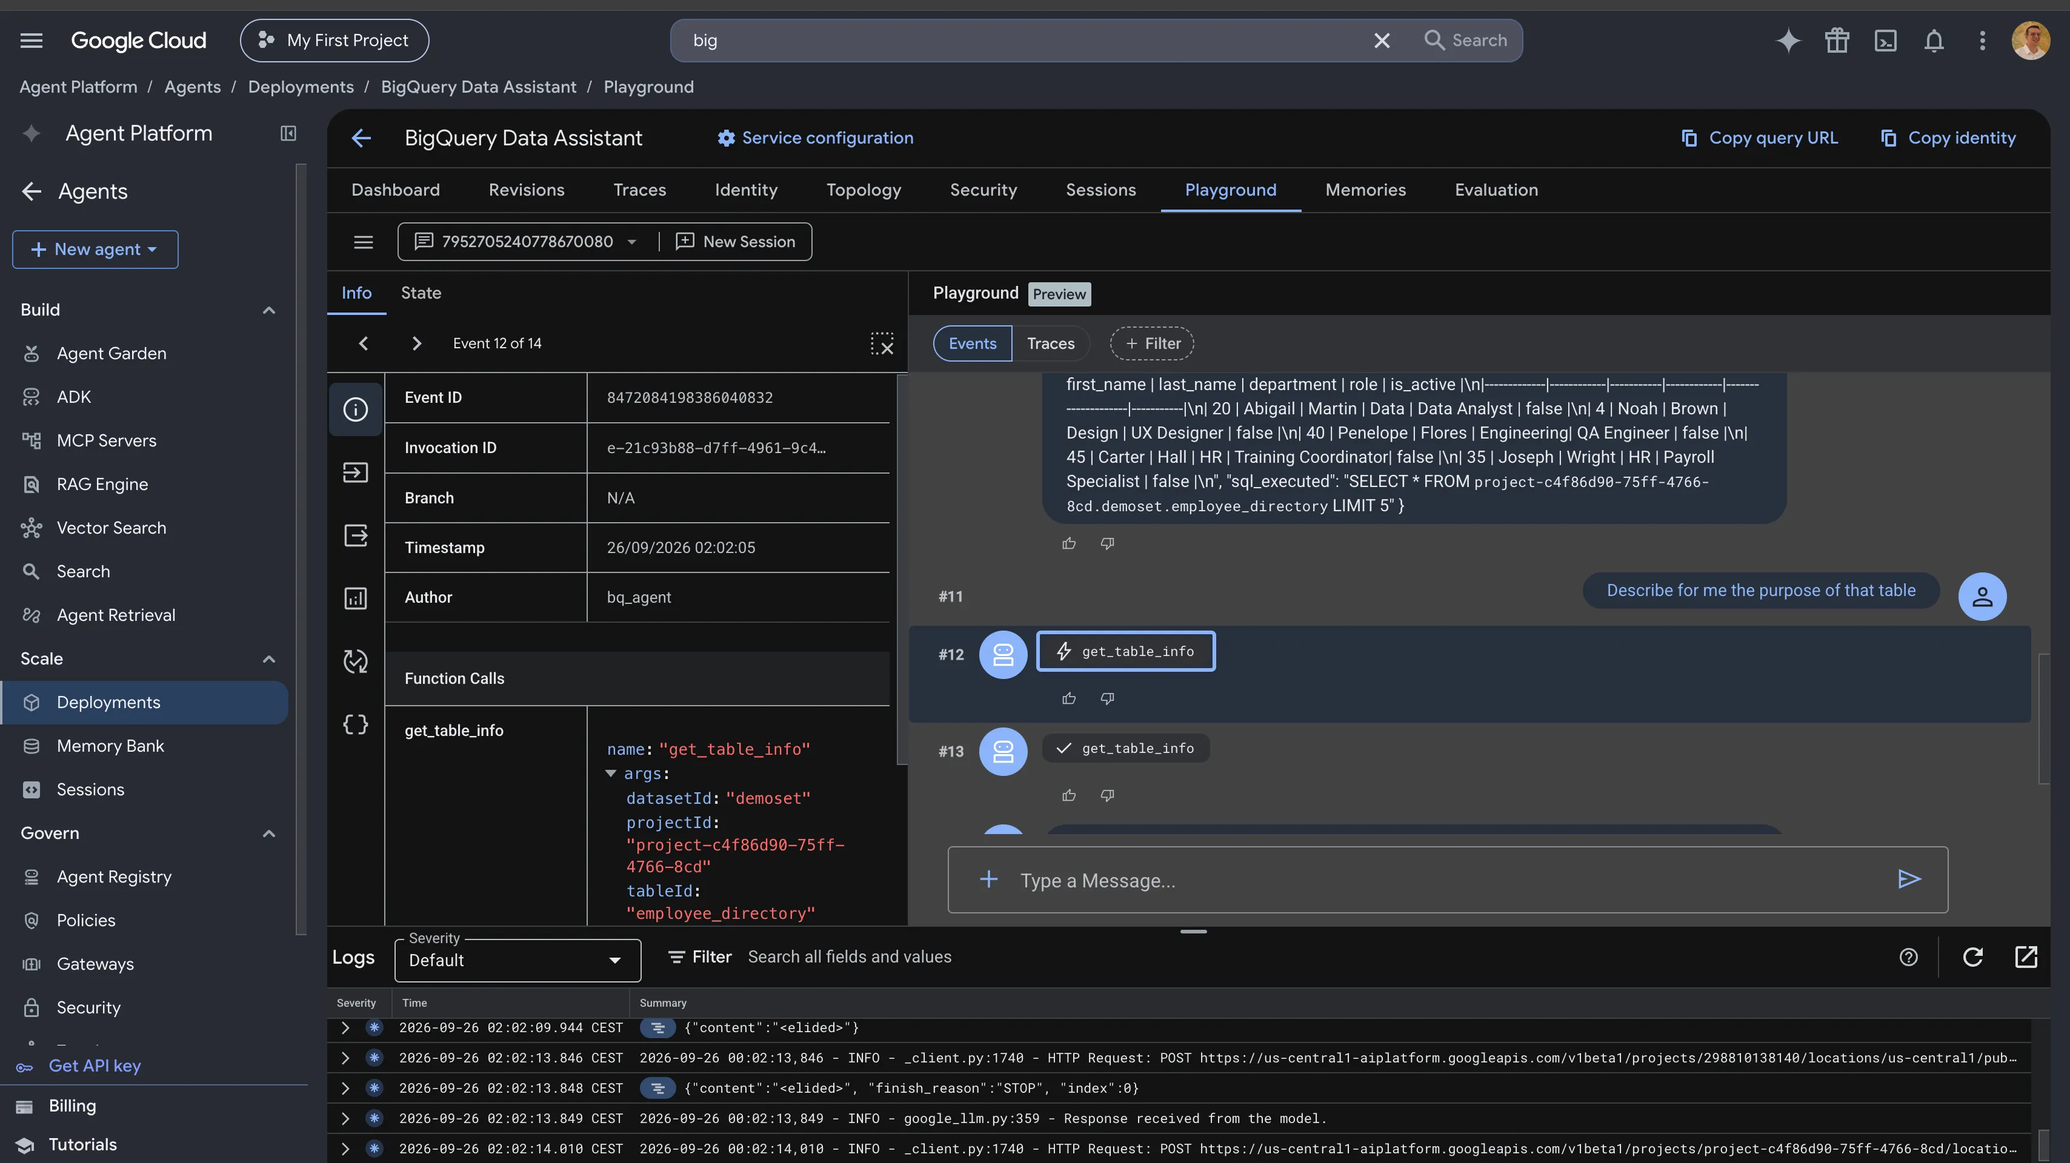
Task: Go back with the BigQuery Data Assistant arrow
Action: click(362, 138)
